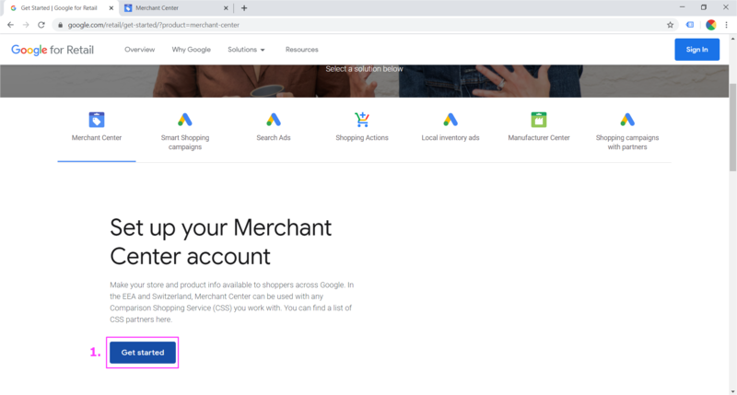The image size is (737, 395).
Task: Go to Why Google page
Action: tap(191, 50)
